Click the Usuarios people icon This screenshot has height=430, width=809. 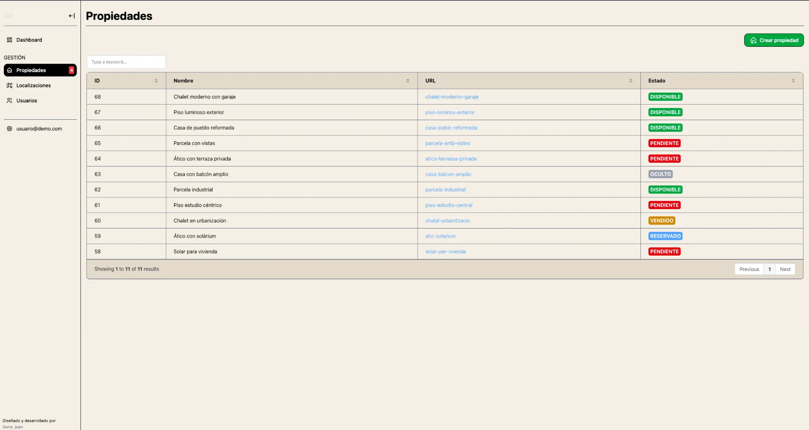point(9,100)
